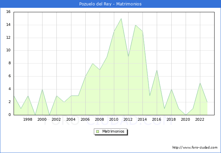
Task: Select the 2012 x-axis label
Action: click(128, 120)
